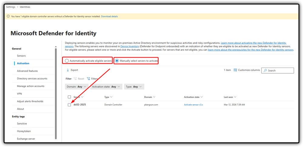Viewport: 303px width, 147px height.
Task: Open Directory services accounts page
Action: pos(32,79)
